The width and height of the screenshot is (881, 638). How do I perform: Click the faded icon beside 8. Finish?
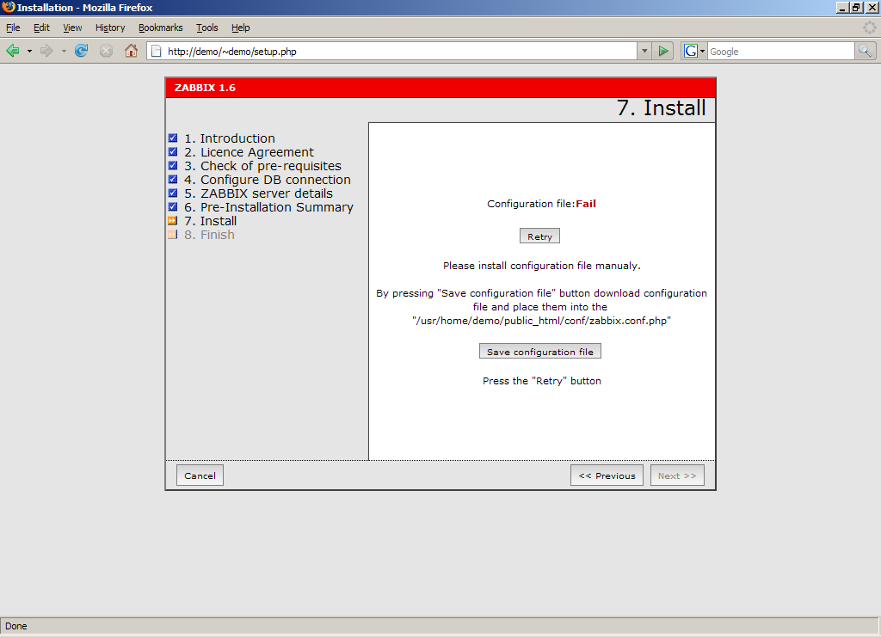tap(172, 234)
